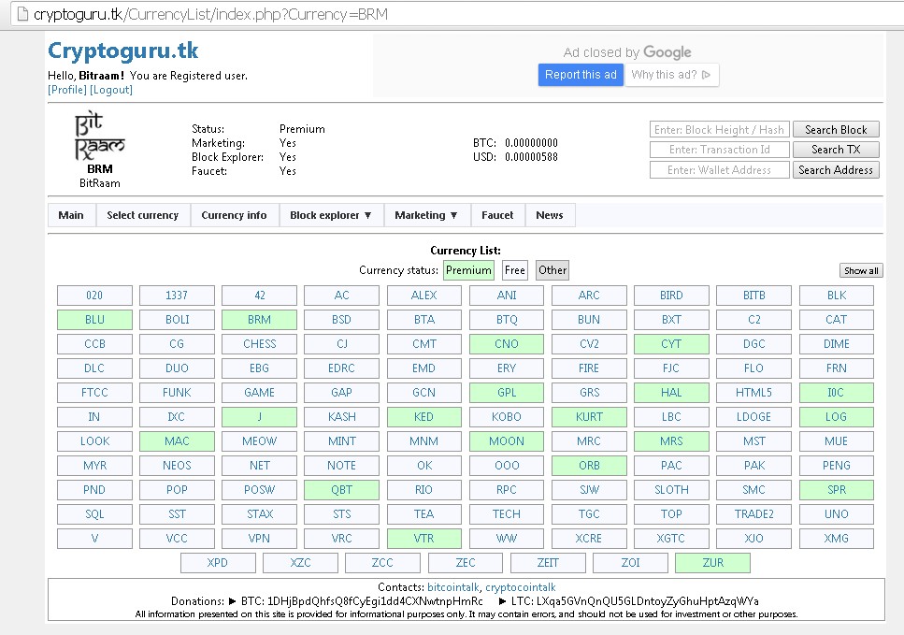This screenshot has height=635, width=904.
Task: Click the page icon in the address bar
Action: pyautogui.click(x=22, y=14)
